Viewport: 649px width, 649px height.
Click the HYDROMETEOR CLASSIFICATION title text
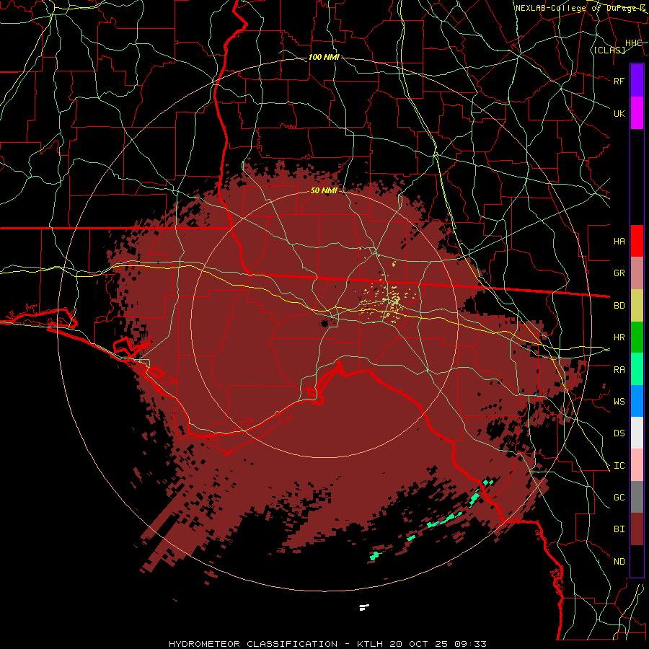point(253,644)
